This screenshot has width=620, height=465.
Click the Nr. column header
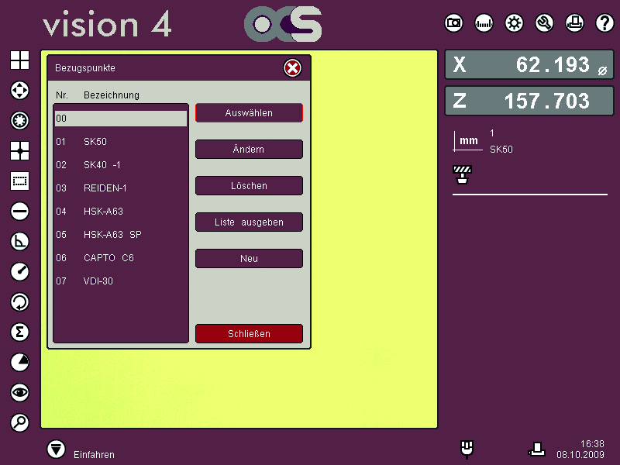point(62,95)
